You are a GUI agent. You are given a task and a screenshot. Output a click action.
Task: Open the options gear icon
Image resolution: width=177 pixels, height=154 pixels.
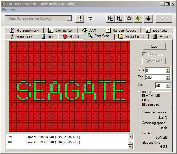point(138,18)
